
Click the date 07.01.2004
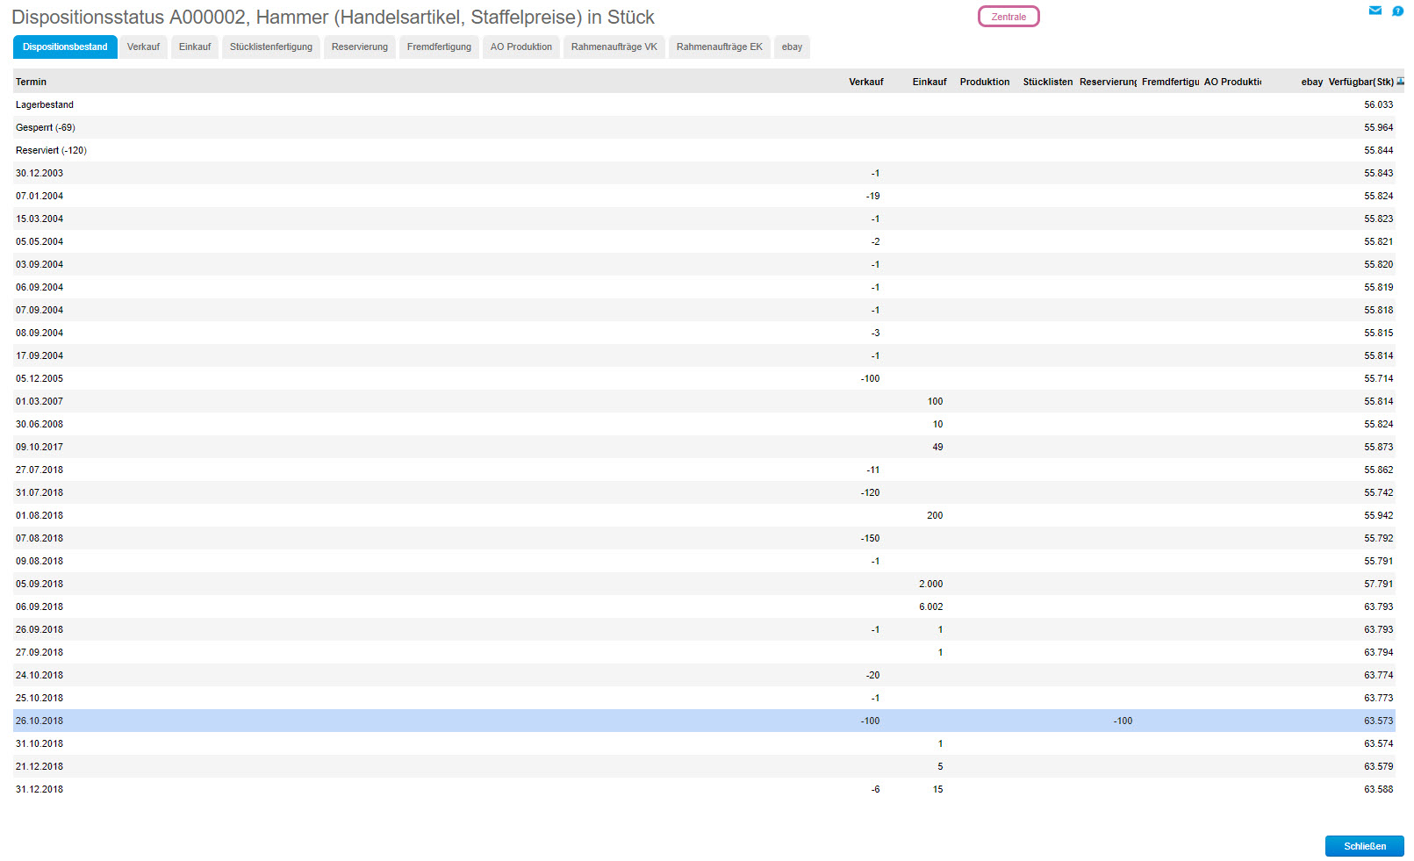pos(39,196)
